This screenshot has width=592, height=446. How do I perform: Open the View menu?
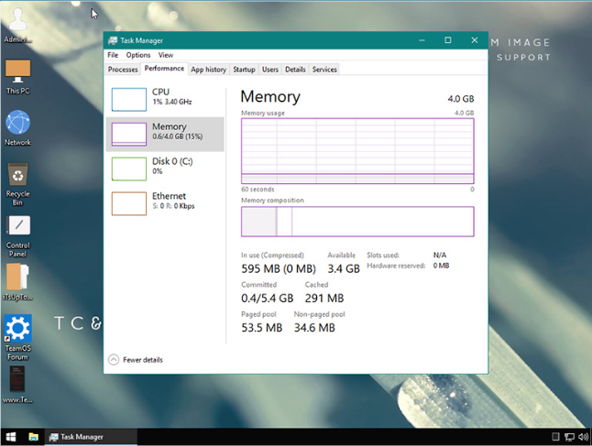click(165, 55)
